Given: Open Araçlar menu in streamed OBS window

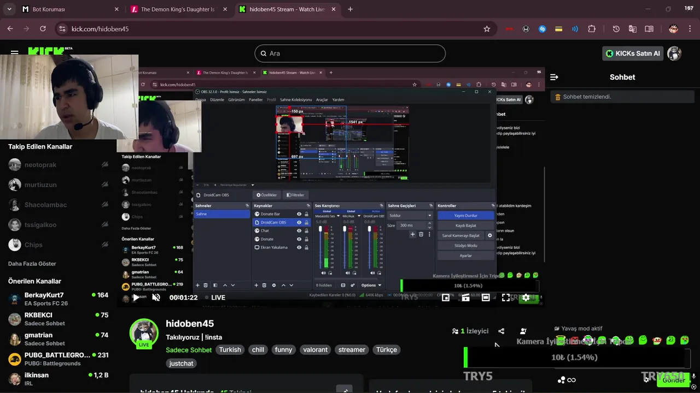Looking at the screenshot, I should [x=322, y=100].
